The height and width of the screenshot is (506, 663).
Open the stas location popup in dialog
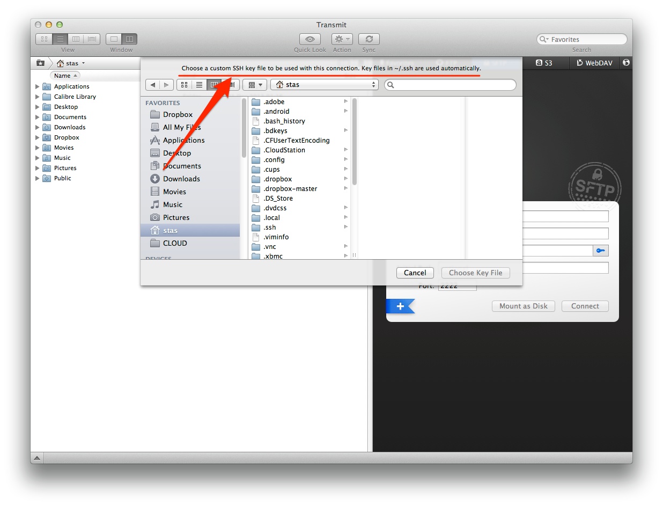325,85
